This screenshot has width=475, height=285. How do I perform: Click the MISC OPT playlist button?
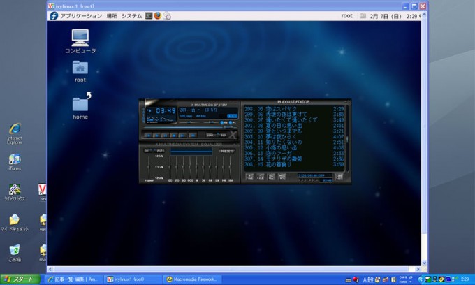(282, 177)
